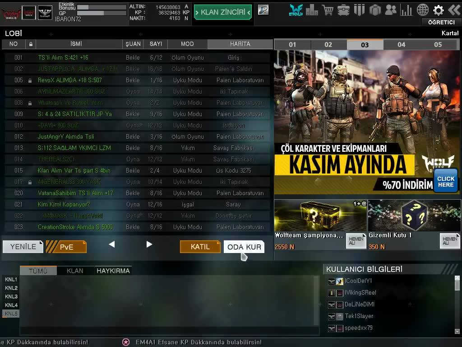The image size is (462, 347).
Task: Click rank icon beside speedxx79
Action: [x=332, y=328]
